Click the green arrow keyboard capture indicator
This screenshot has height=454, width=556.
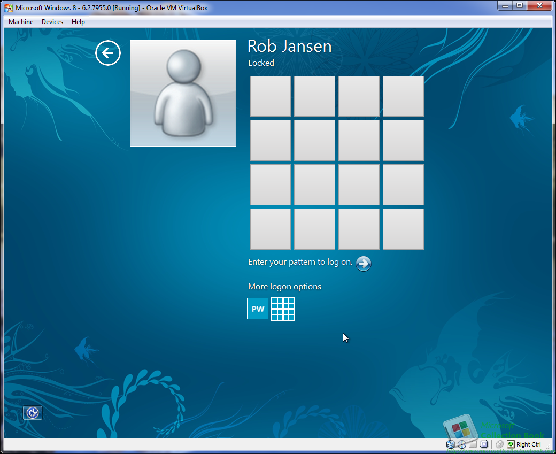coord(511,444)
